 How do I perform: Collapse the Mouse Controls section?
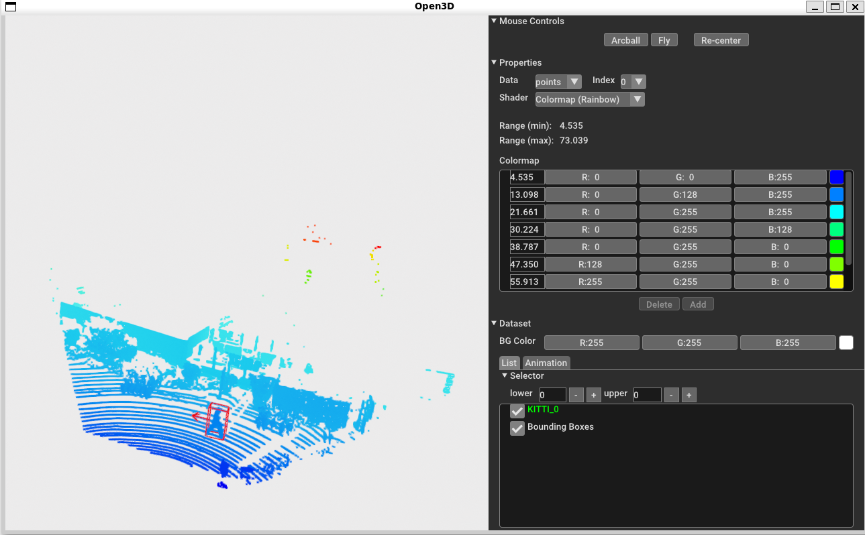click(494, 21)
